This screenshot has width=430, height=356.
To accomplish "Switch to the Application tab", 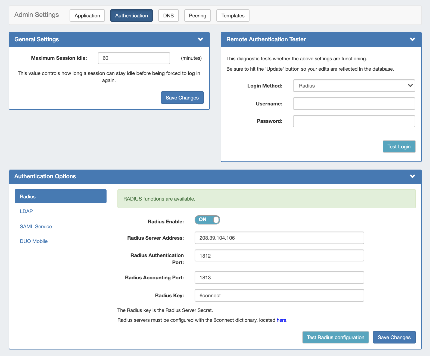I will [x=87, y=15].
